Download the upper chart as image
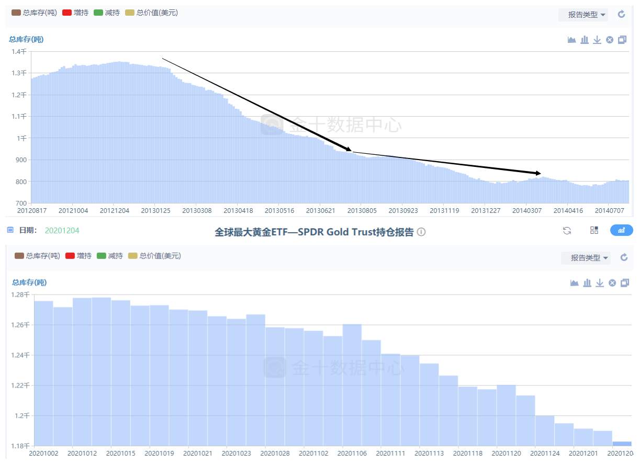639x464 pixels. tap(597, 40)
